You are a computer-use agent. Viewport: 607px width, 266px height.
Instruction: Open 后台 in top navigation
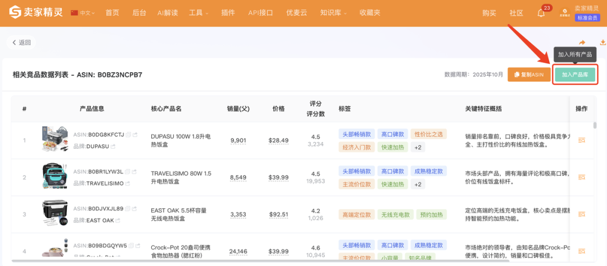139,13
